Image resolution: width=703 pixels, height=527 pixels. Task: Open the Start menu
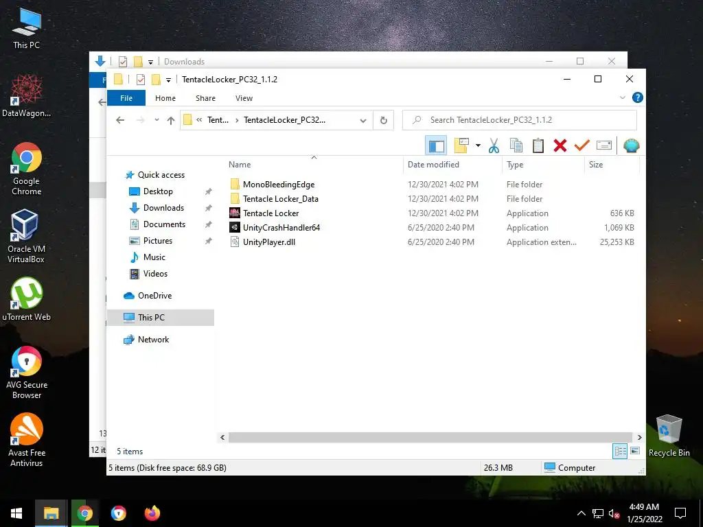click(x=16, y=513)
